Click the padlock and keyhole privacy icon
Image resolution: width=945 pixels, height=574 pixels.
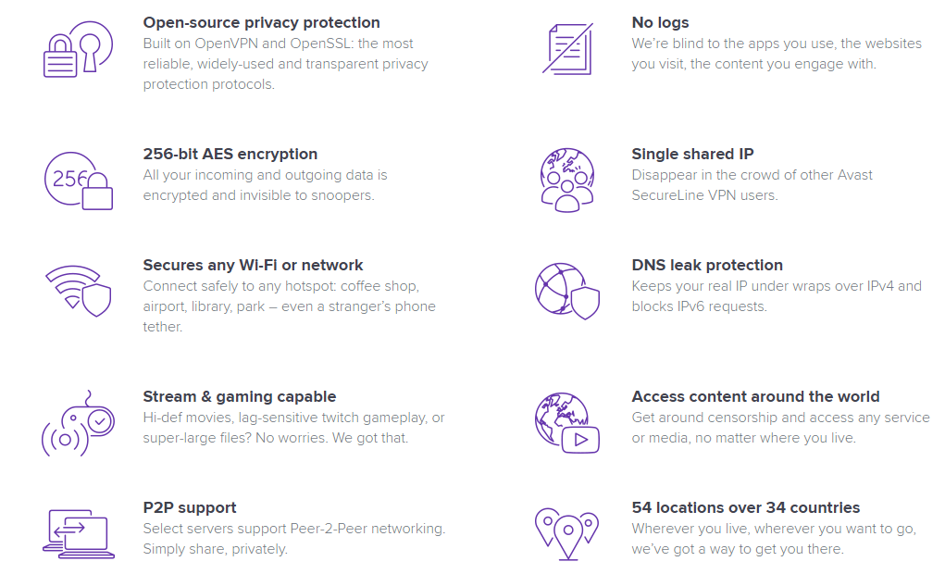click(x=78, y=49)
